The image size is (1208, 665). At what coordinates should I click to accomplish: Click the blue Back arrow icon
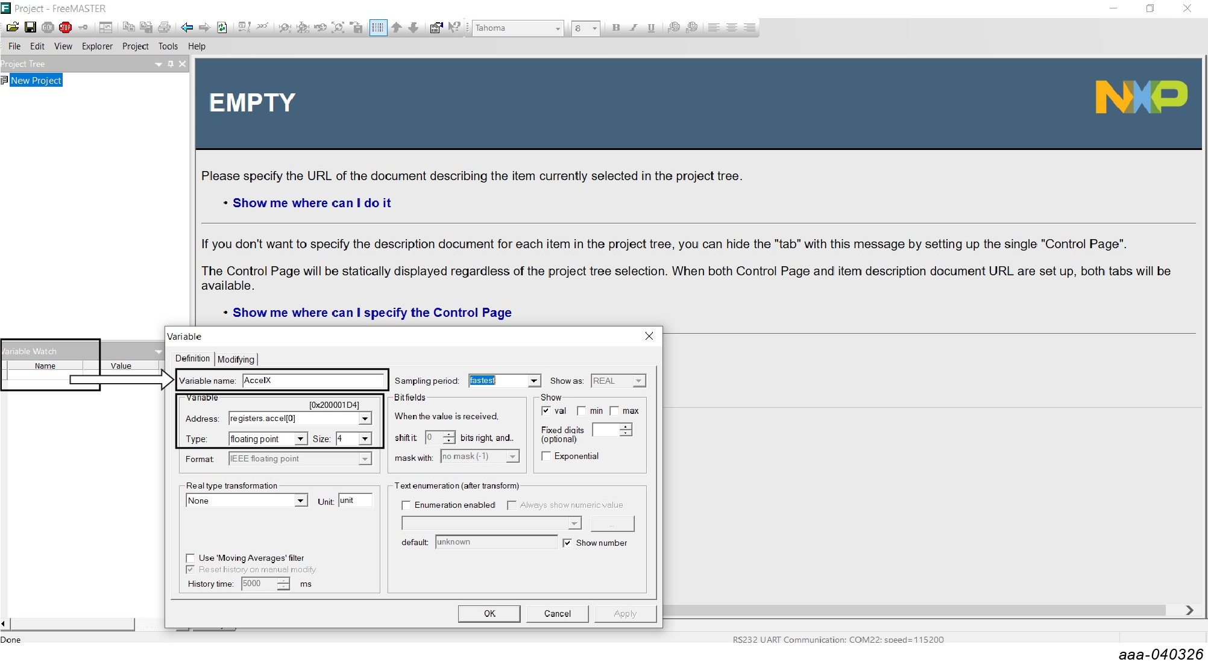coord(187,28)
